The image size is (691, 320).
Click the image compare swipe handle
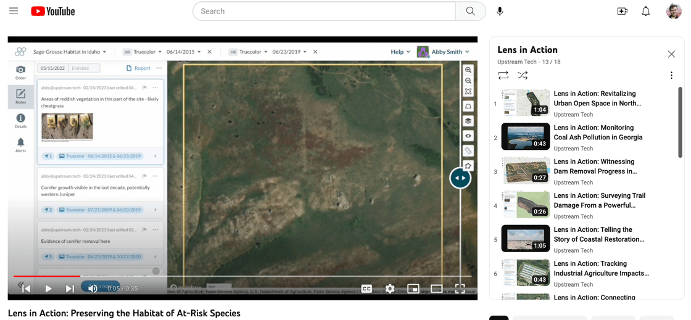point(460,178)
